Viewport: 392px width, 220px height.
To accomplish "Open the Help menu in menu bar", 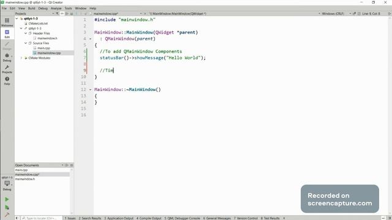I will pos(92,8).
